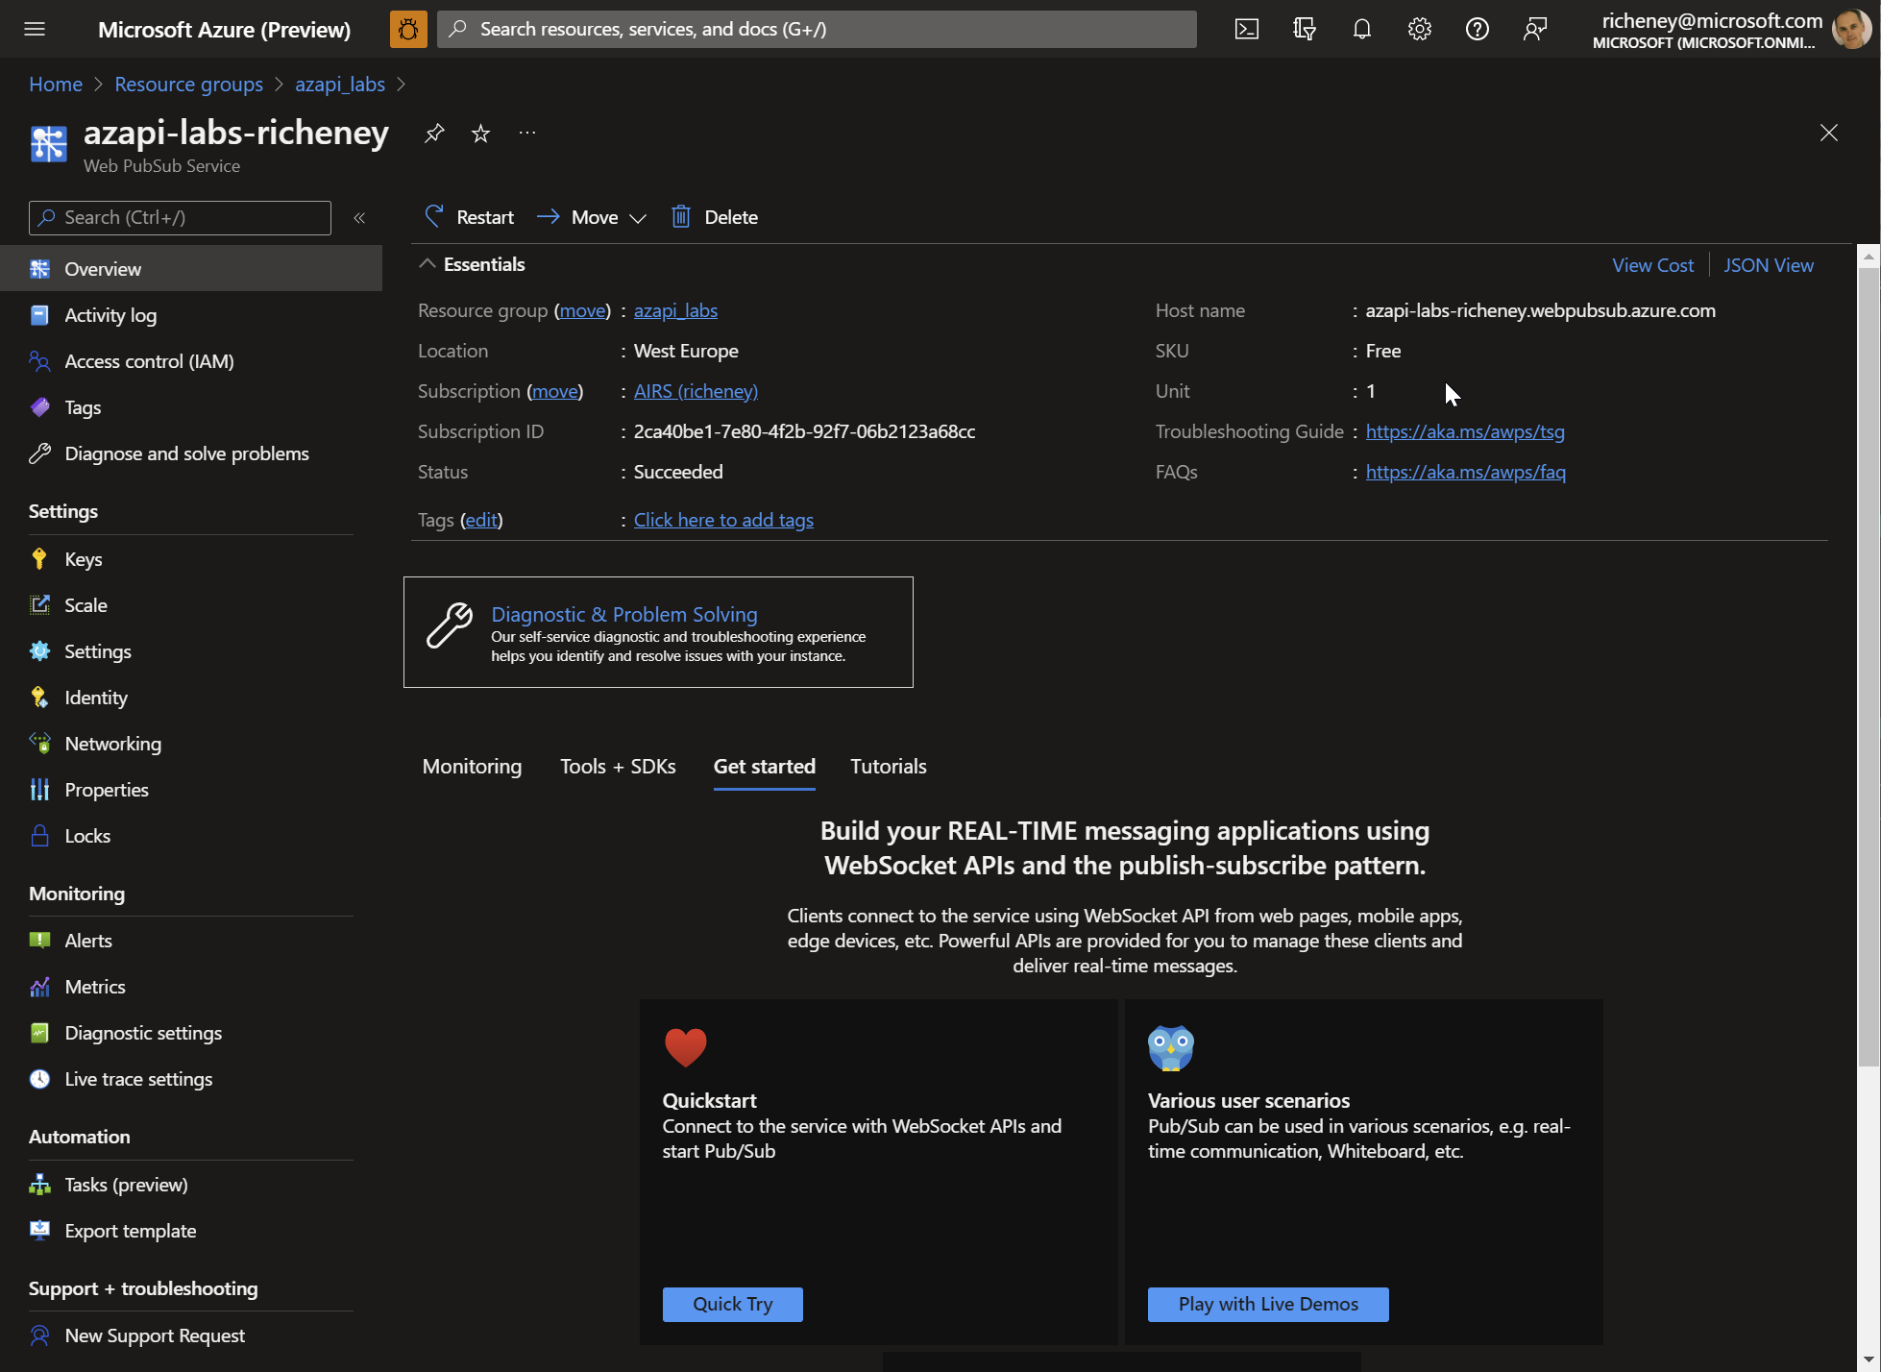Click the Quick Try button
This screenshot has height=1372, width=1881.
[x=732, y=1304]
